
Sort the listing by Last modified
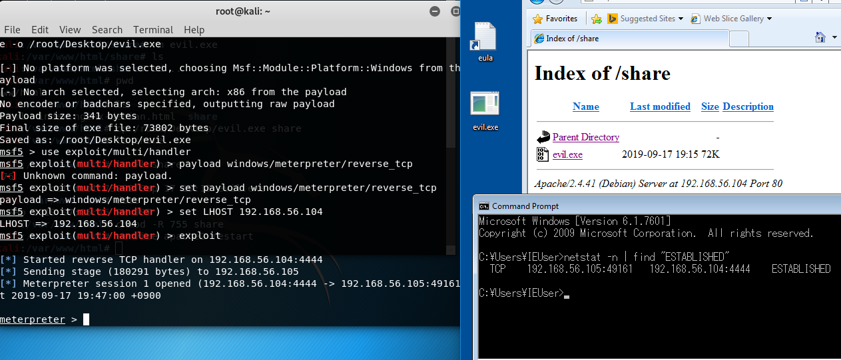pyautogui.click(x=660, y=106)
